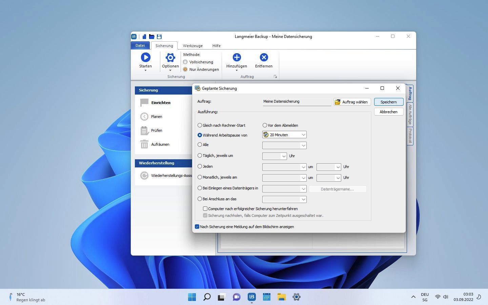Select the Vollsicherung method radio button
The image size is (488, 305).
pyautogui.click(x=185, y=62)
